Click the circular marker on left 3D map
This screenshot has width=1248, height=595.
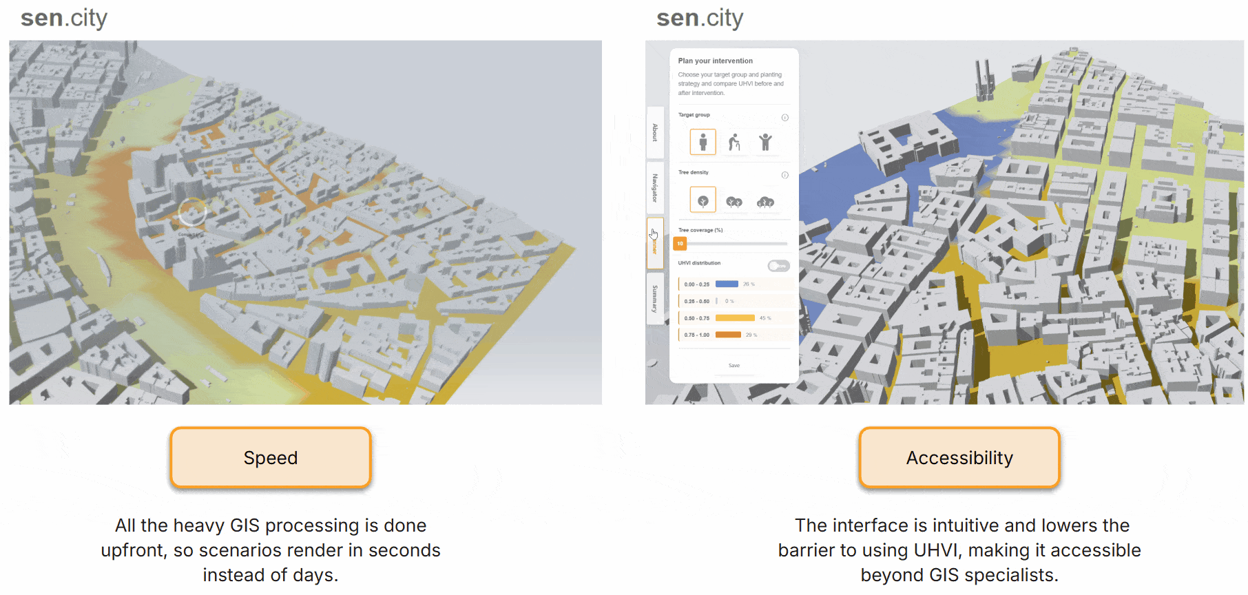pyautogui.click(x=192, y=213)
